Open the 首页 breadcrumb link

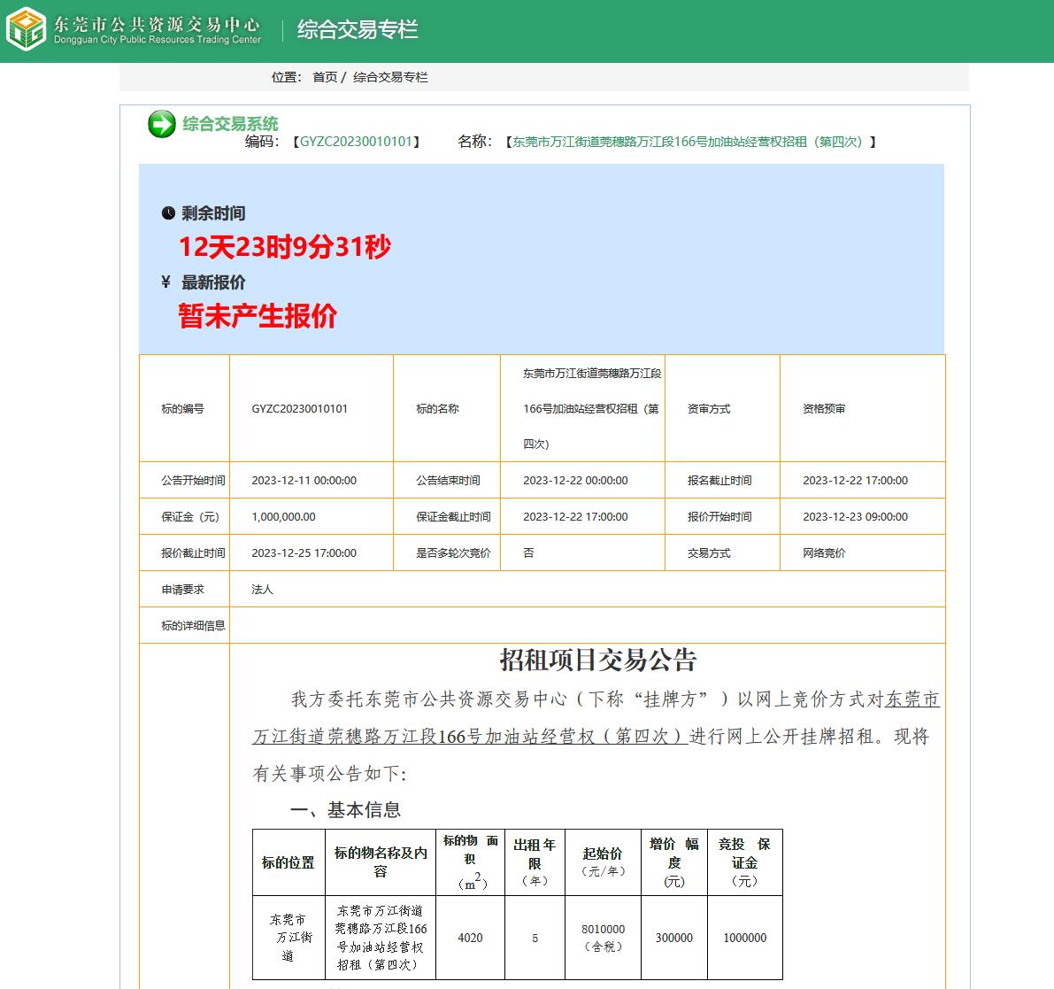tap(325, 77)
